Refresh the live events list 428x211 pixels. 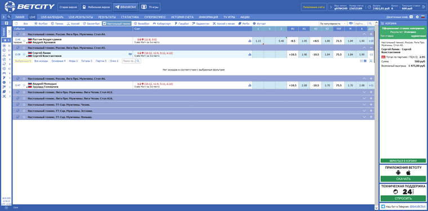16,24
